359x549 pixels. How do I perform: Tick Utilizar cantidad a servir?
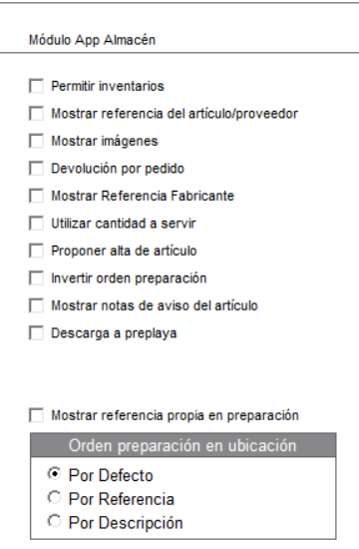(x=36, y=224)
